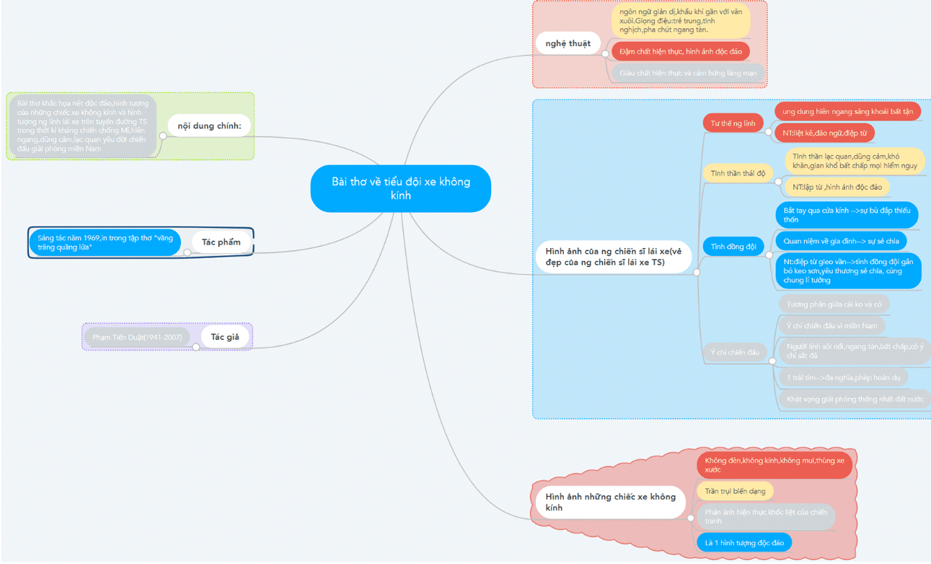
Task: Click 'Tương phản giữa cái ko và có'
Action: click(834, 304)
